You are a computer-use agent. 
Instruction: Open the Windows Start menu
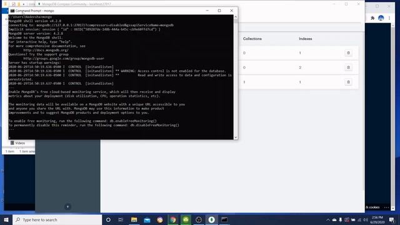(x=6, y=219)
